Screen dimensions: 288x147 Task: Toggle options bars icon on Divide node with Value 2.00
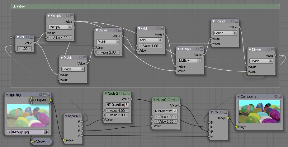[x=120, y=30]
